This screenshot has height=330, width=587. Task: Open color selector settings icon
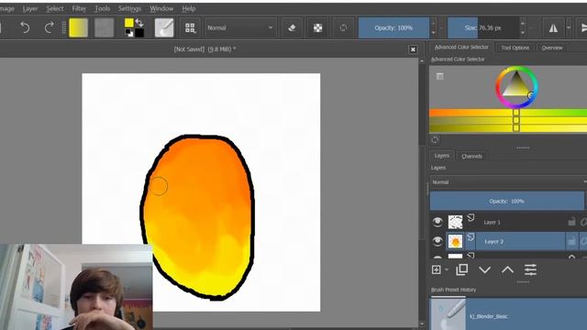[x=440, y=76]
